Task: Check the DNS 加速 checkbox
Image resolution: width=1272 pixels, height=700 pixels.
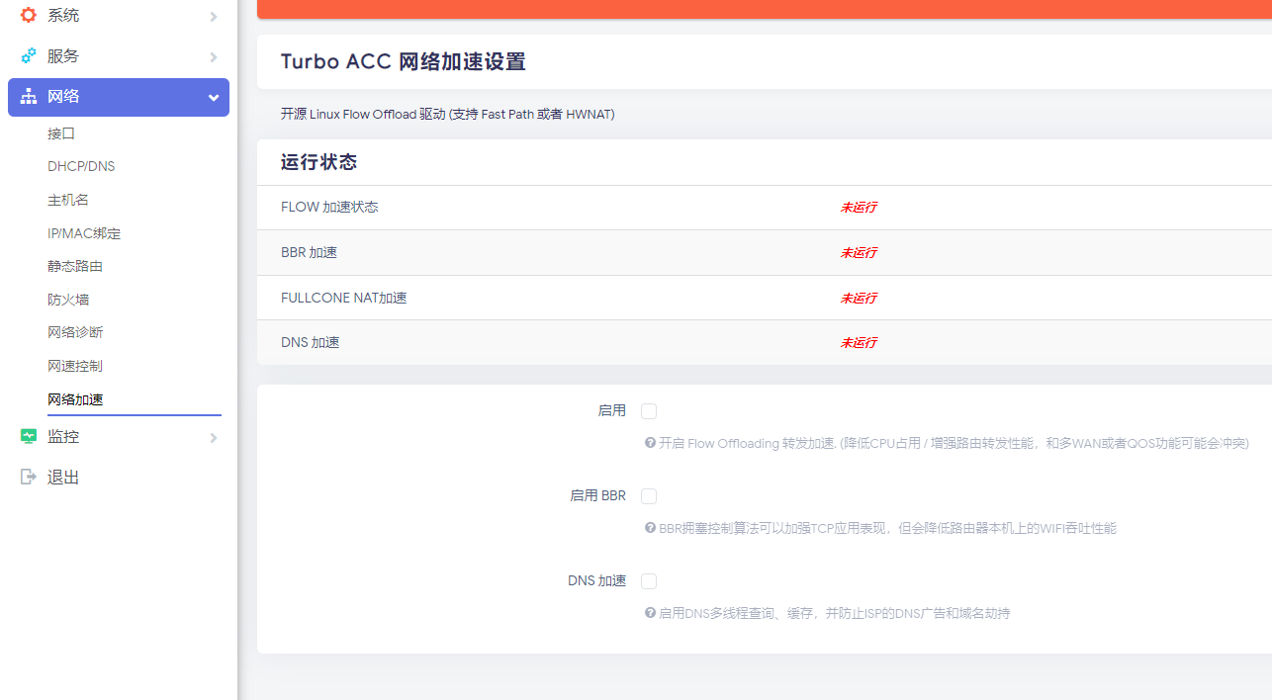Action: (x=649, y=581)
